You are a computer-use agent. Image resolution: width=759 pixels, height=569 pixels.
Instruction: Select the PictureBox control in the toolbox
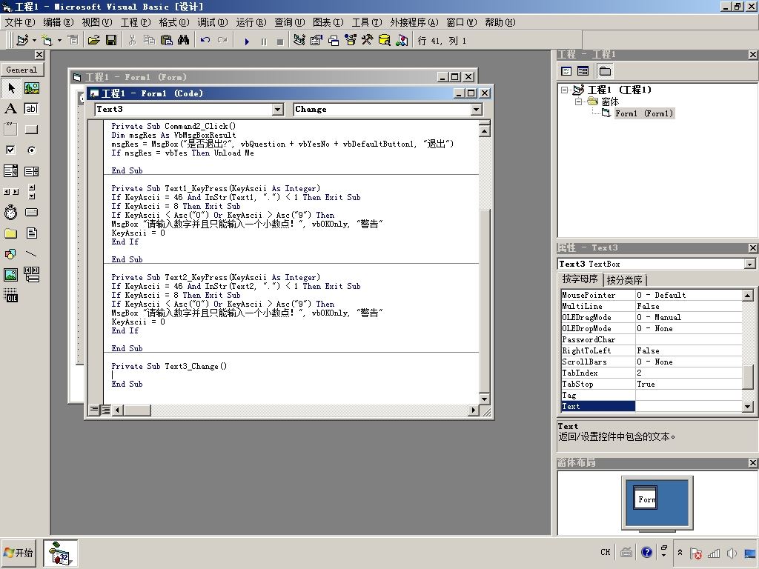(x=31, y=88)
